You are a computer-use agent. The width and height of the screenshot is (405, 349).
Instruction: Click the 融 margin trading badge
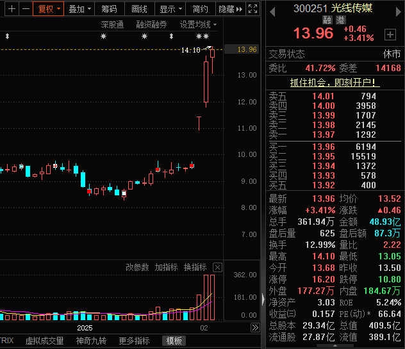click(327, 20)
